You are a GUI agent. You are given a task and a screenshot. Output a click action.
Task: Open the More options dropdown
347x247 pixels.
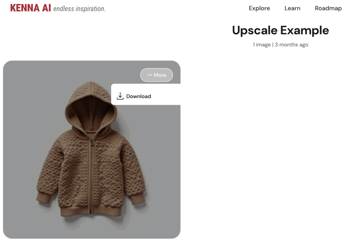point(157,75)
